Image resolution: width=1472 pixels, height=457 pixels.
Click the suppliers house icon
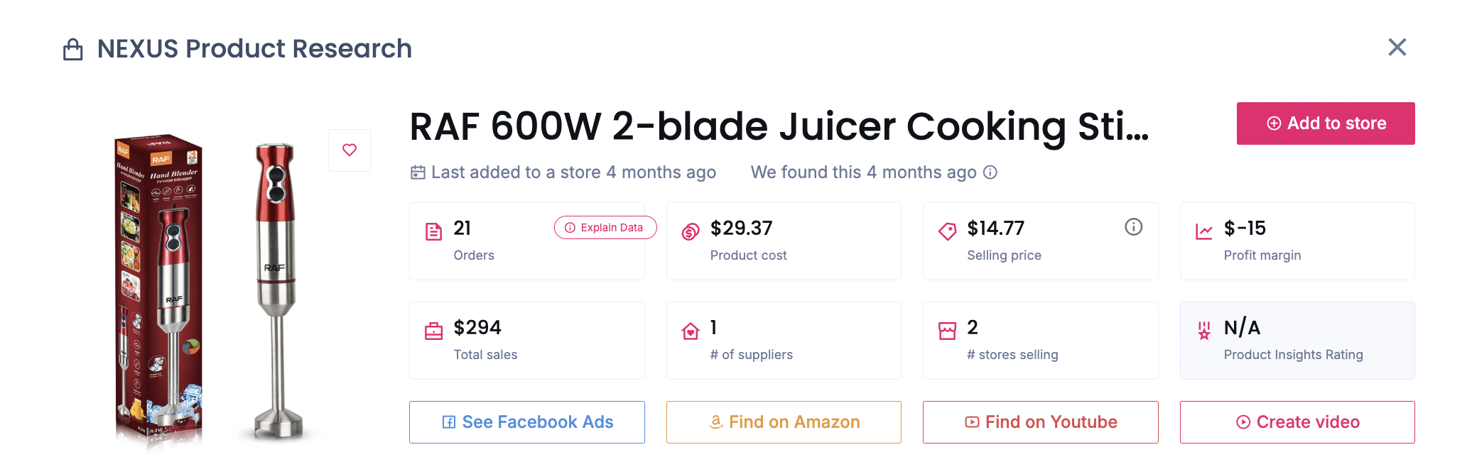691,331
